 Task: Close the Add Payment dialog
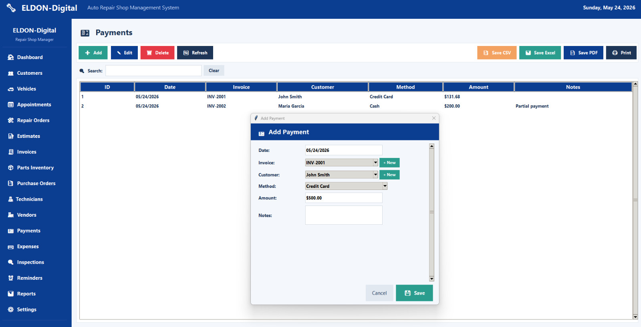pyautogui.click(x=434, y=118)
